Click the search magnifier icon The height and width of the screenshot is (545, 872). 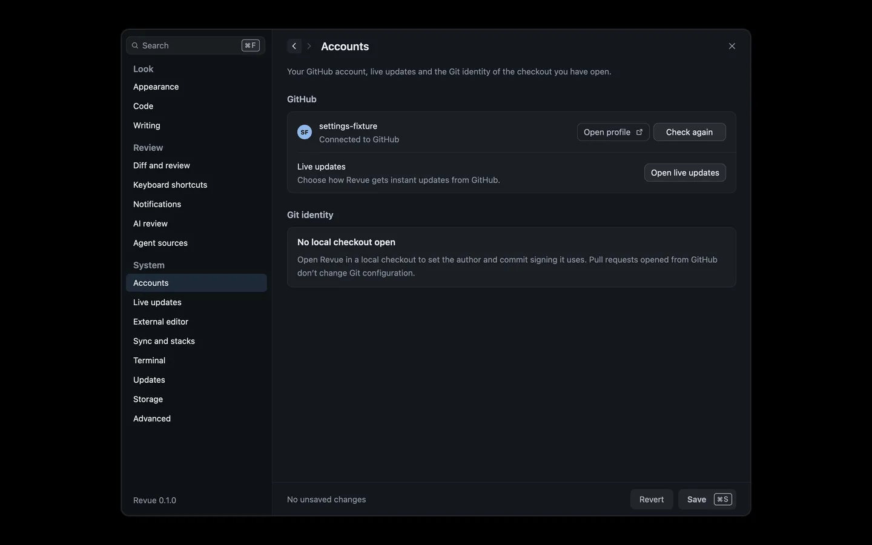pyautogui.click(x=135, y=45)
